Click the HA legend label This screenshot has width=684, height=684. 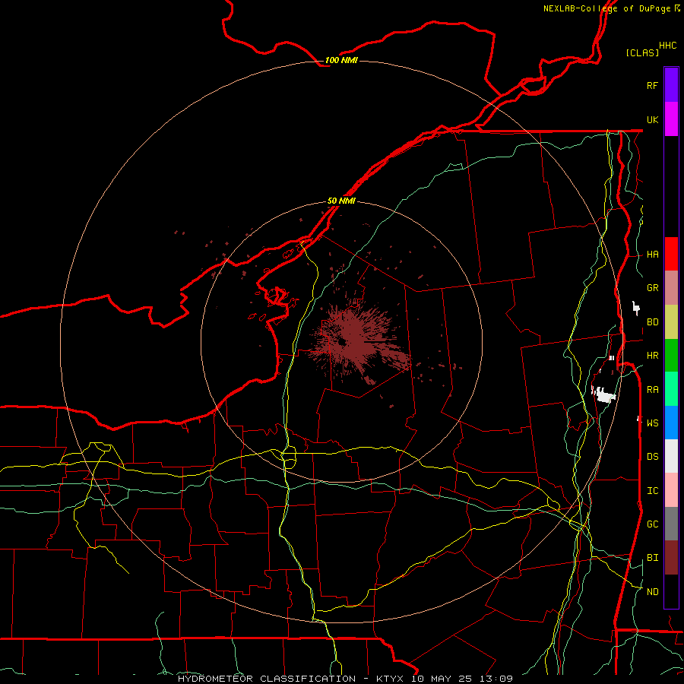coord(652,255)
